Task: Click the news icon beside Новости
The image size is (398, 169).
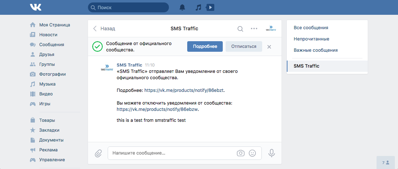Action: 33,35
